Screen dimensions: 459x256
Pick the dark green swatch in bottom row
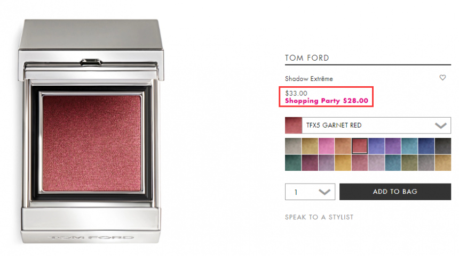point(292,163)
